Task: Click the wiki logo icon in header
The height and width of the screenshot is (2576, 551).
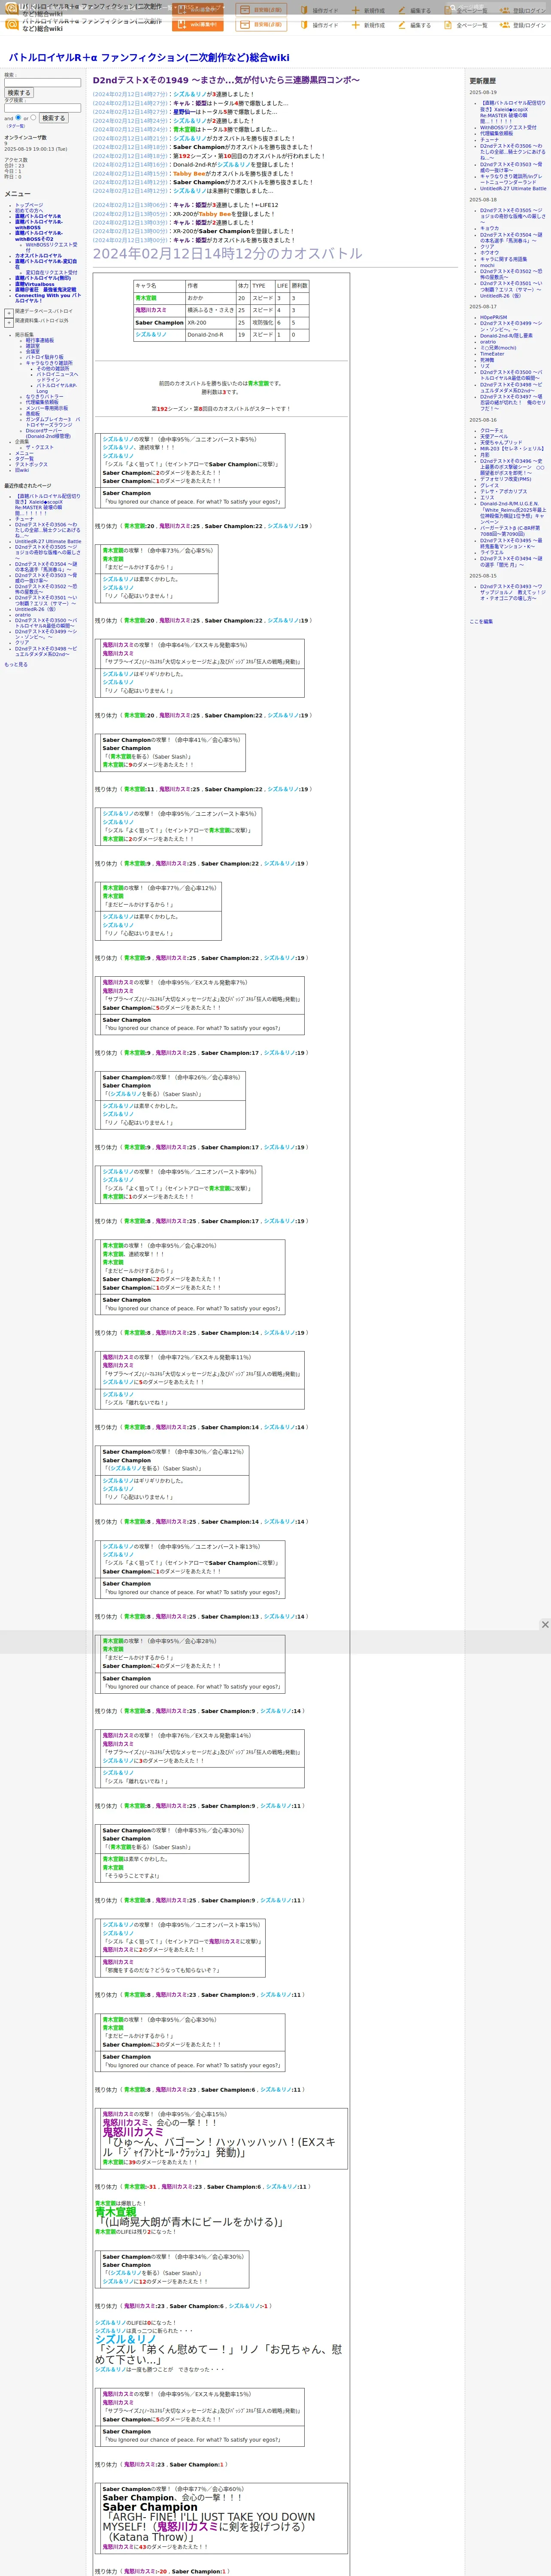Action: click(12, 24)
